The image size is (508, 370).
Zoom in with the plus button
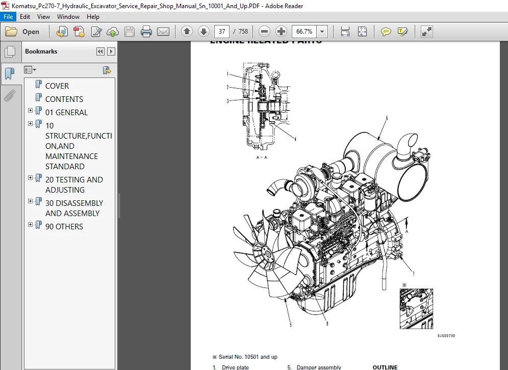click(x=281, y=32)
